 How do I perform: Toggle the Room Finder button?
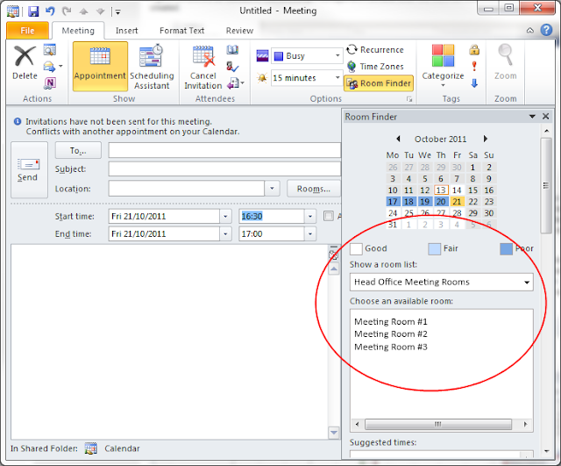(x=379, y=83)
